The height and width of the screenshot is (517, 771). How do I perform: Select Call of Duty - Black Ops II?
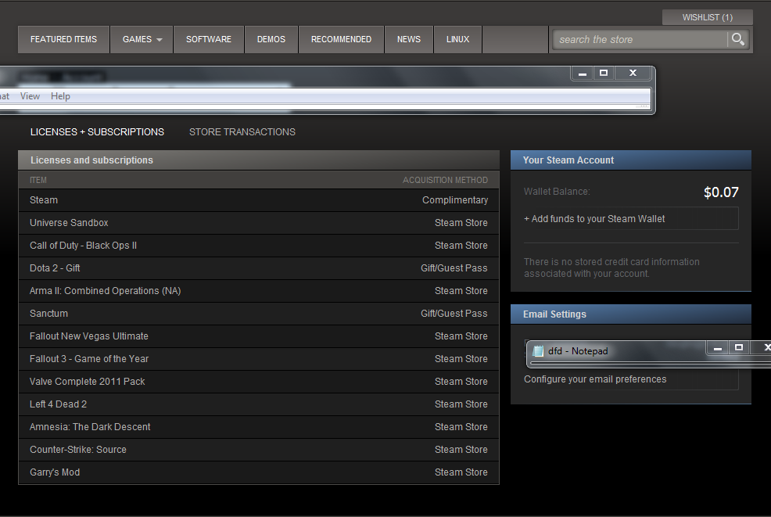pyautogui.click(x=259, y=246)
